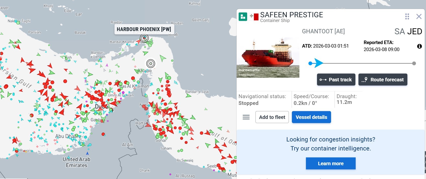Click Learn more about container intelligence

click(x=331, y=163)
